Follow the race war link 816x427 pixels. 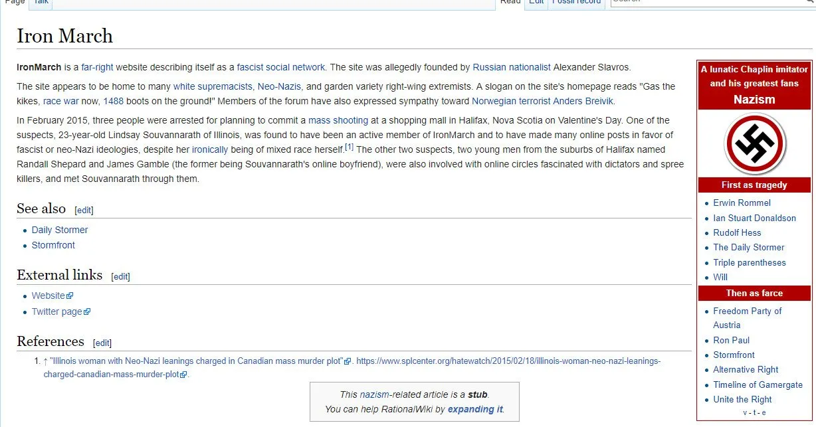(x=61, y=101)
